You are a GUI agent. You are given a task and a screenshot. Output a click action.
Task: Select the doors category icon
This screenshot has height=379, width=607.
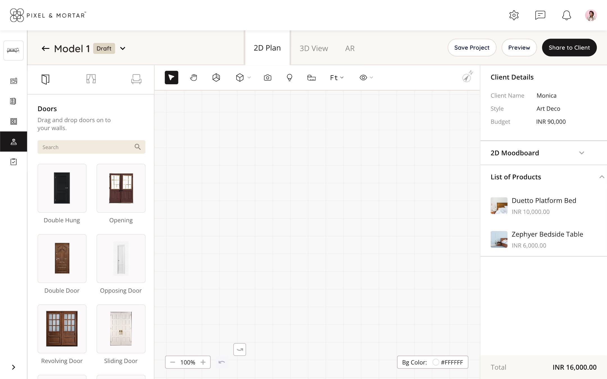click(x=45, y=79)
